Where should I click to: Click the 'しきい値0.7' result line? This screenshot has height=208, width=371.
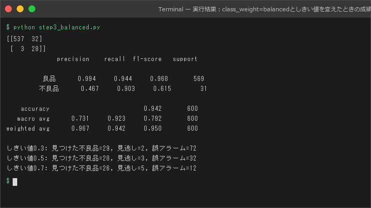(101, 168)
